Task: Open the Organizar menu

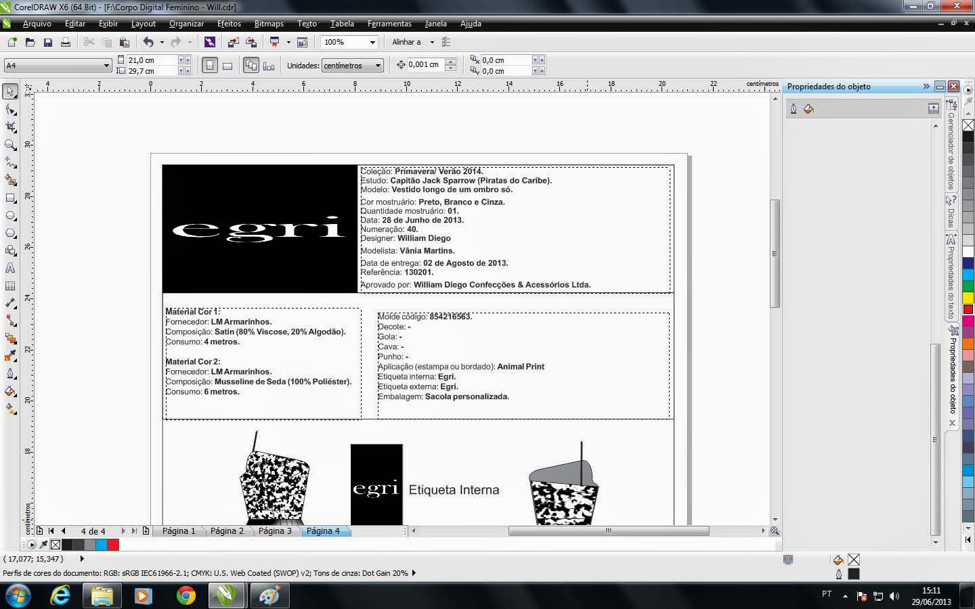Action: pyautogui.click(x=186, y=24)
